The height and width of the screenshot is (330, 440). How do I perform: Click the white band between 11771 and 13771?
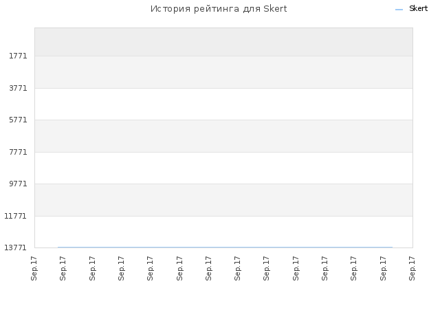(x=223, y=232)
